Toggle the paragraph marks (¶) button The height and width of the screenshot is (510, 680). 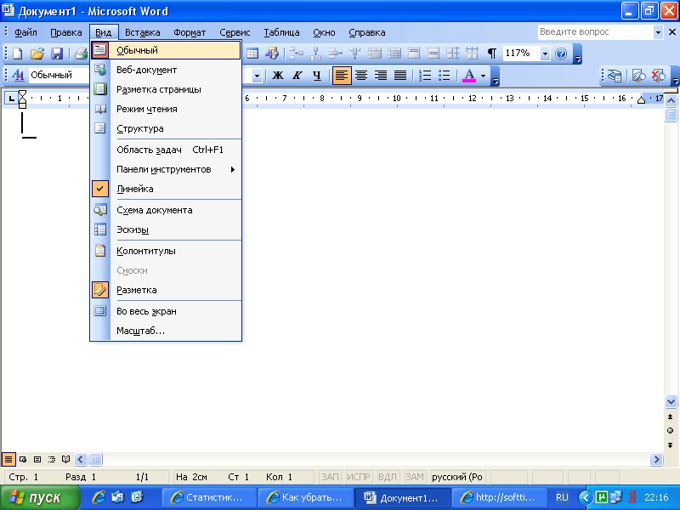(492, 54)
